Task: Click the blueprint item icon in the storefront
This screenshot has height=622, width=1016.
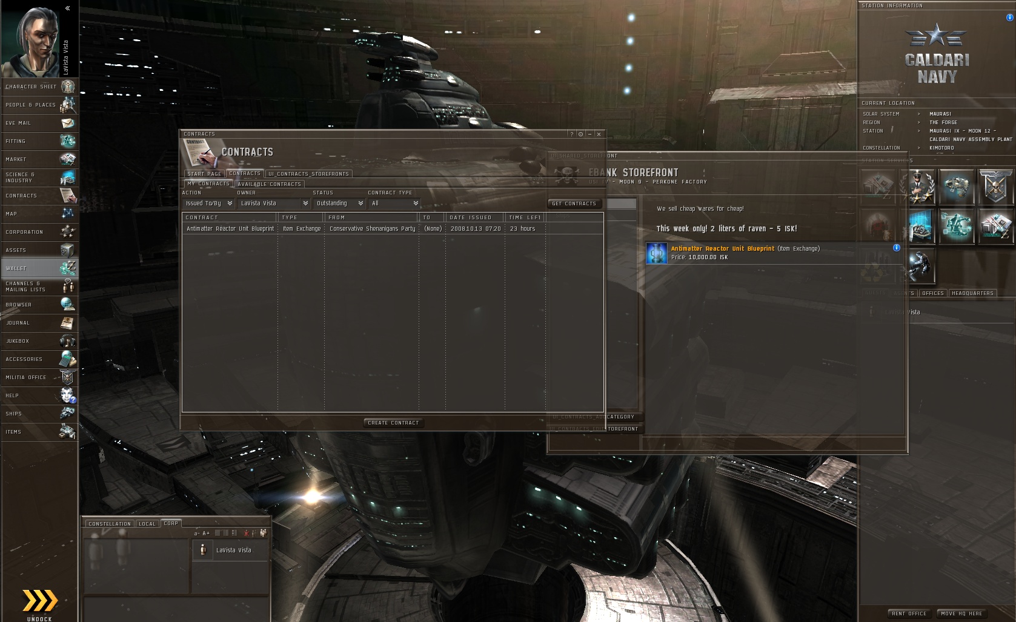Action: click(656, 253)
